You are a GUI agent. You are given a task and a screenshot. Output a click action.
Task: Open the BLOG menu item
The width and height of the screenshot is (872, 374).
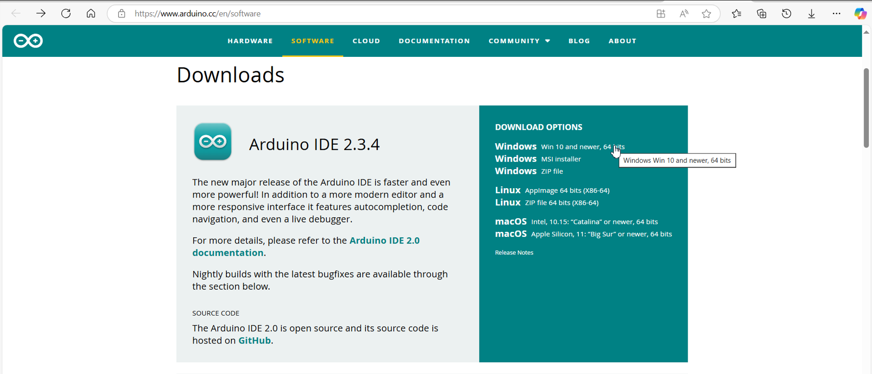(x=579, y=41)
